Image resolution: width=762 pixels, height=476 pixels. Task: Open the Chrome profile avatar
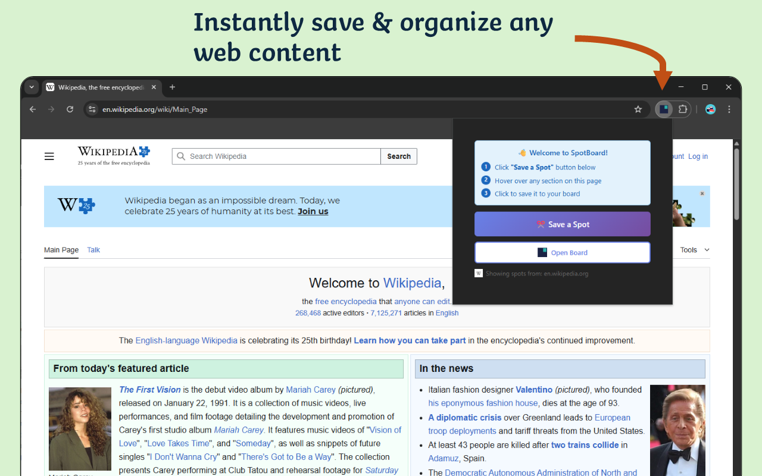point(710,109)
